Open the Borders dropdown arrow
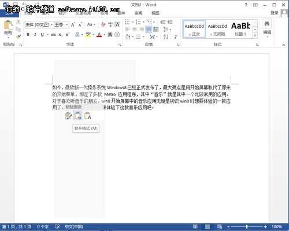The height and width of the screenshot is (231, 289). tap(144, 36)
